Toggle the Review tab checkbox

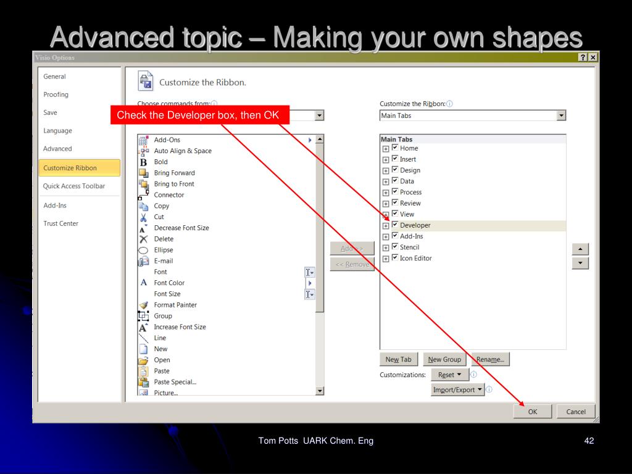[x=395, y=202]
